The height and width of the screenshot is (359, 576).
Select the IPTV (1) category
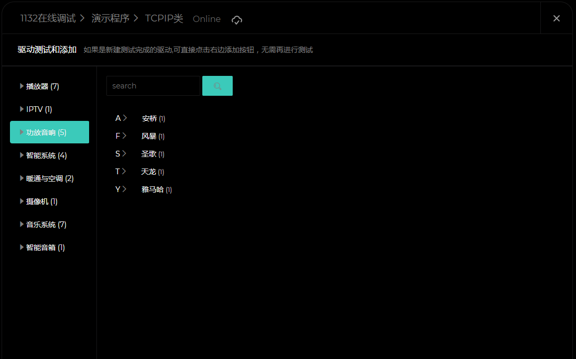coord(50,109)
